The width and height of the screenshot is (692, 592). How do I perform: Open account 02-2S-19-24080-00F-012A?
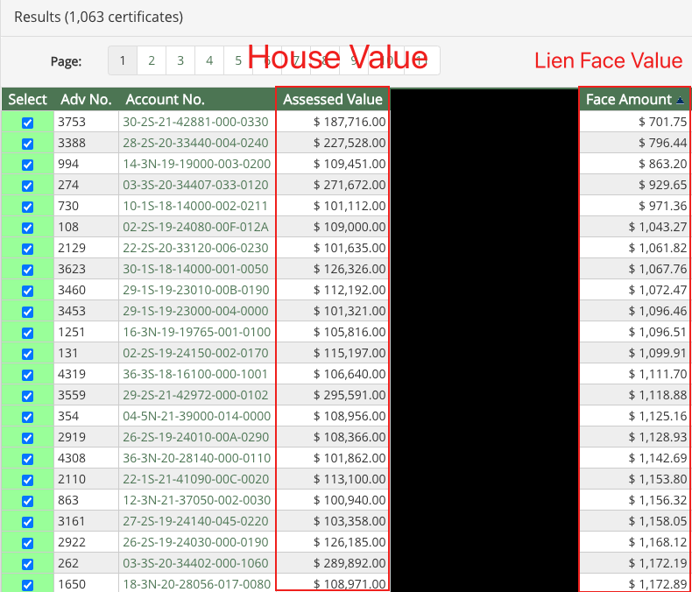click(x=195, y=227)
